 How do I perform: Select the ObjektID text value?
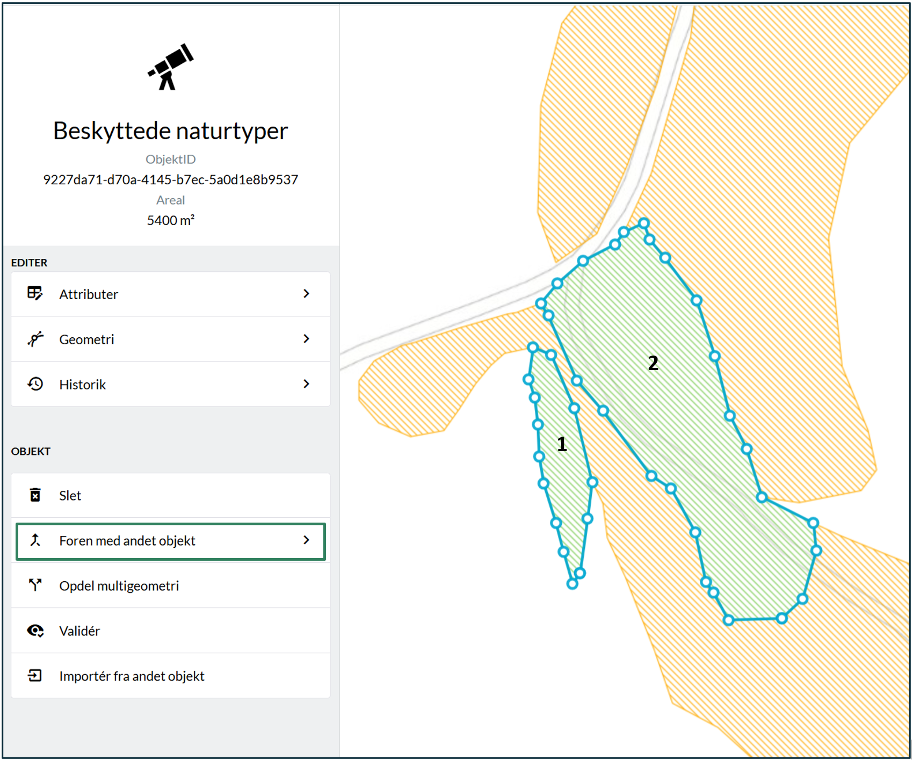170,179
